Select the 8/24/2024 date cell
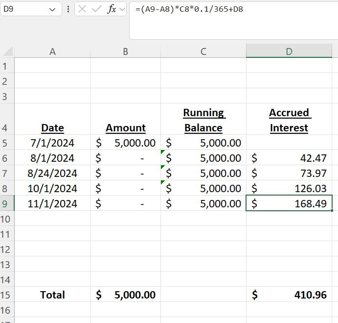 [x=52, y=173]
